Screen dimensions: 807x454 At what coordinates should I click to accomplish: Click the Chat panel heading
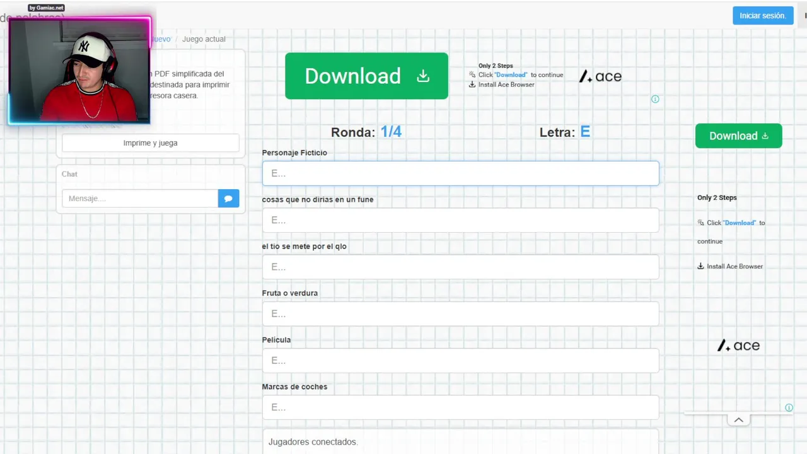click(x=69, y=174)
